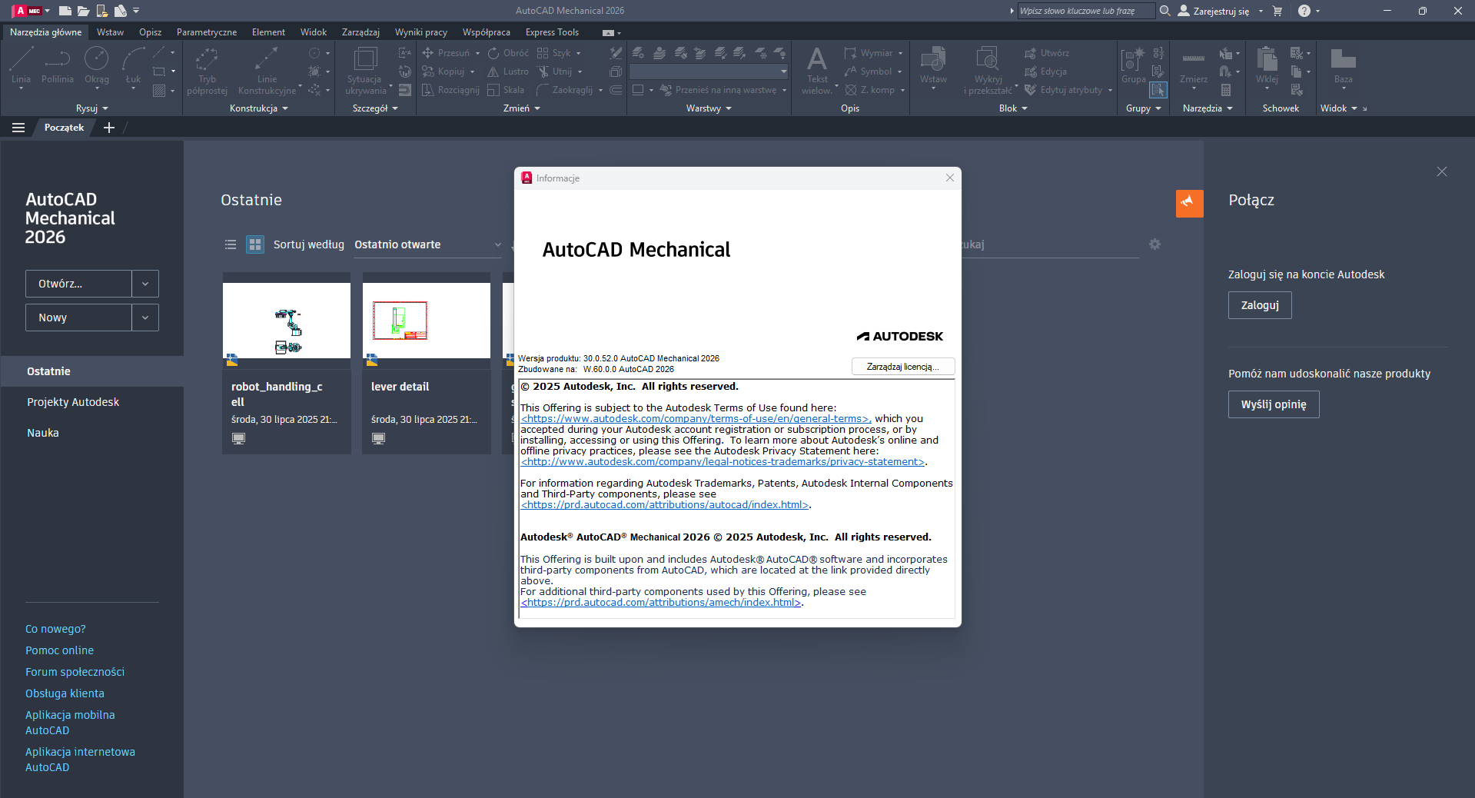Open the Co nowego? link
The width and height of the screenshot is (1475, 798).
click(x=55, y=629)
